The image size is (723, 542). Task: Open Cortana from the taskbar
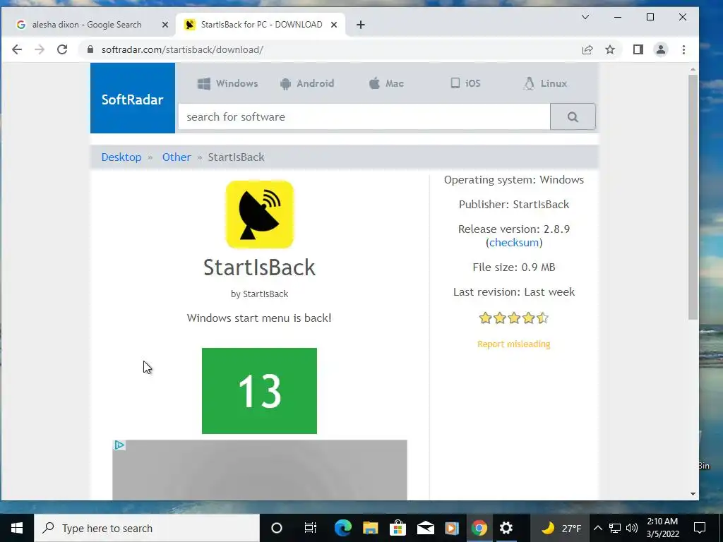276,528
